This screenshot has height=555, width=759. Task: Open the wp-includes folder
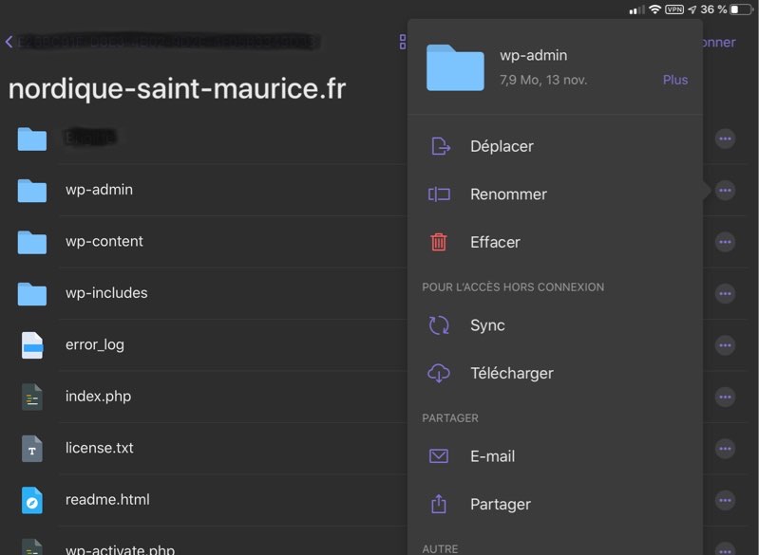106,293
